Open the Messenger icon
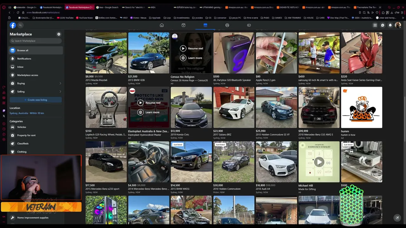Image resolution: width=406 pixels, height=228 pixels. tap(383, 25)
